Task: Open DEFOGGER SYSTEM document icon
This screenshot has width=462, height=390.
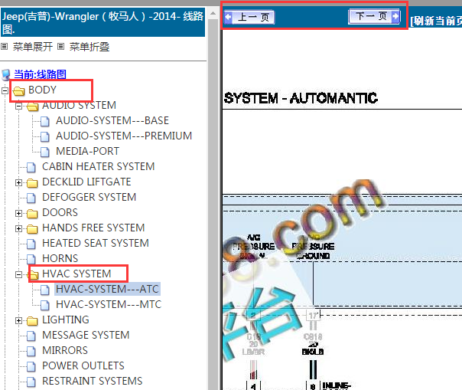Action: click(31, 198)
